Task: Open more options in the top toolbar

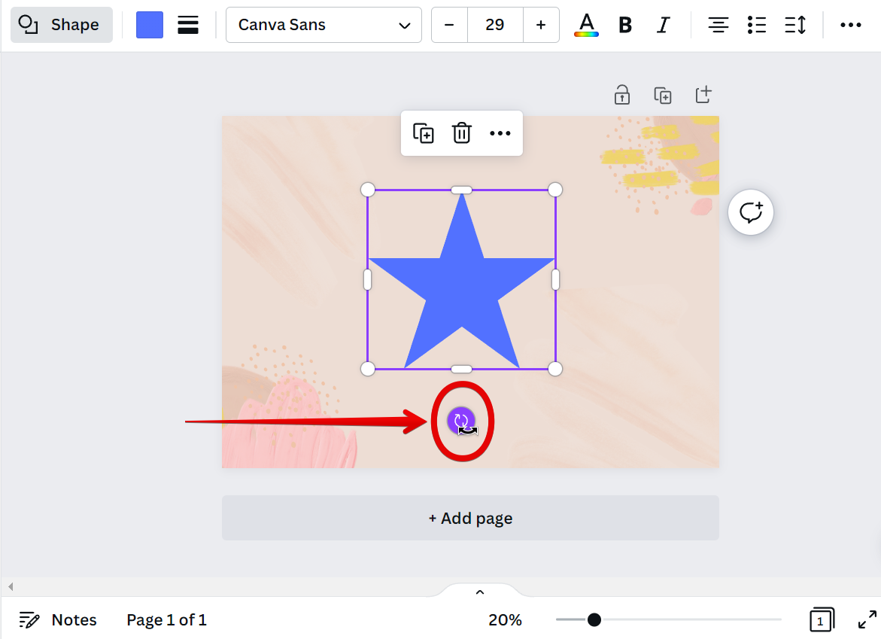Action: (850, 25)
